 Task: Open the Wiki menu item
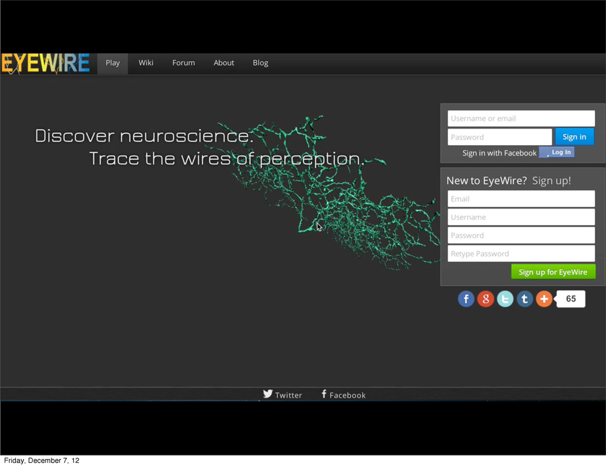coord(146,63)
